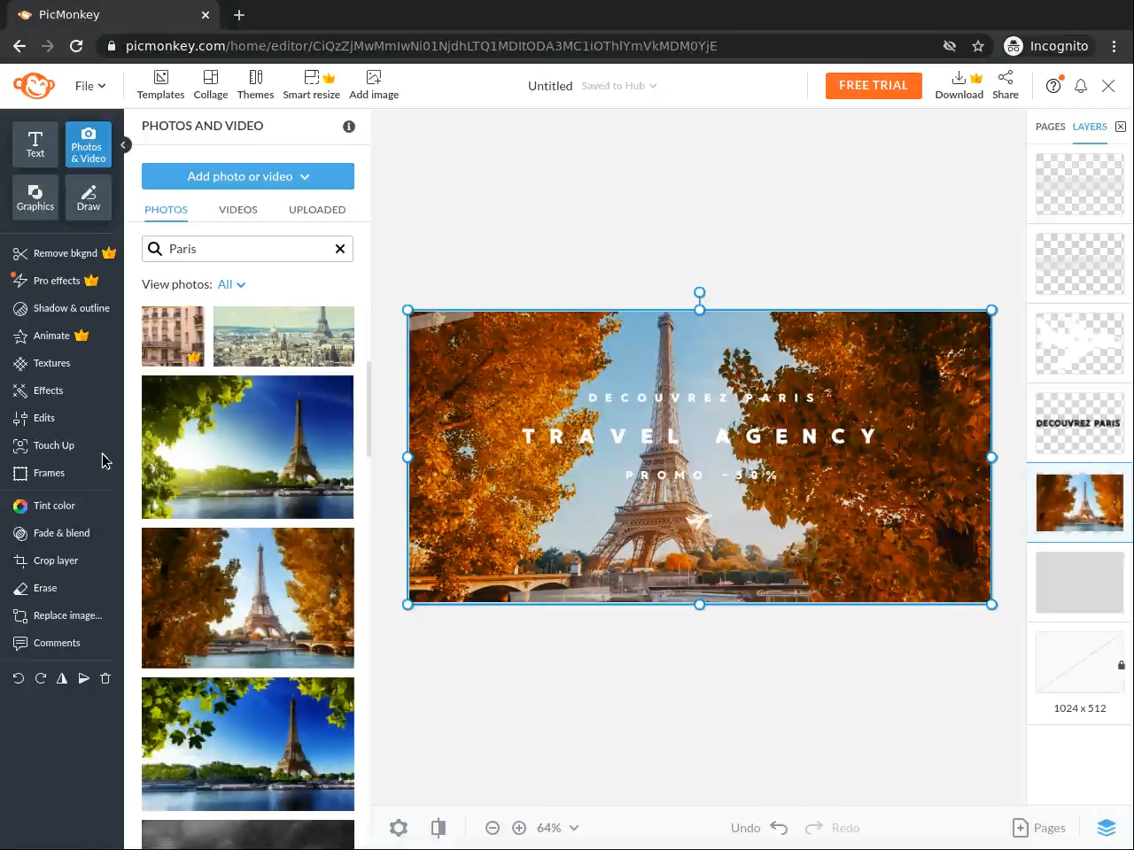
Task: Select the Erase tool
Action: pos(35,588)
